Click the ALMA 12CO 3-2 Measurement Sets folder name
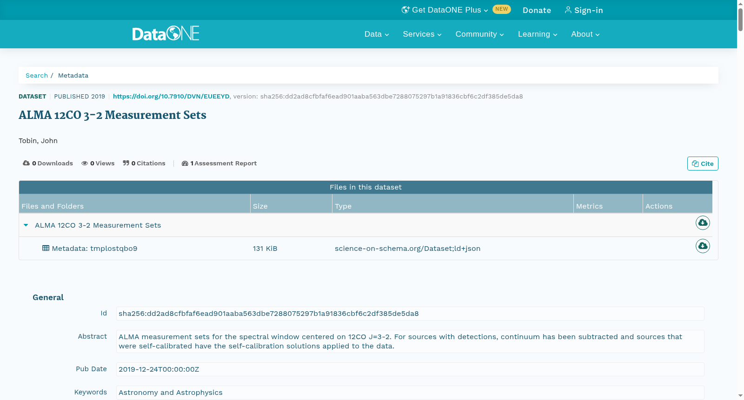This screenshot has height=400, width=744. tap(98, 225)
